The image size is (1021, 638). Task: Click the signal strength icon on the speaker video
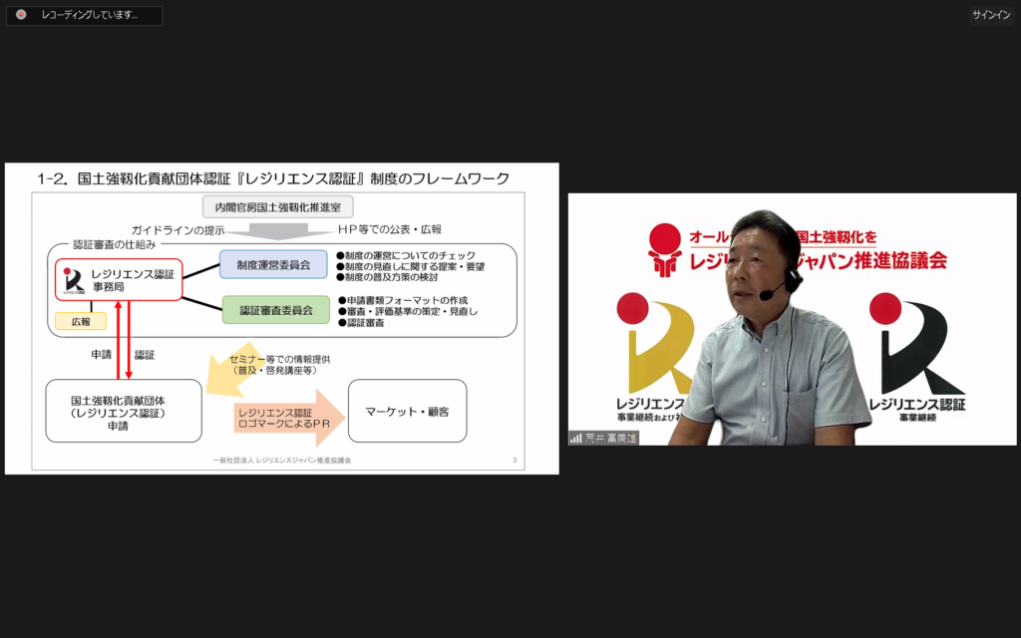click(x=576, y=439)
